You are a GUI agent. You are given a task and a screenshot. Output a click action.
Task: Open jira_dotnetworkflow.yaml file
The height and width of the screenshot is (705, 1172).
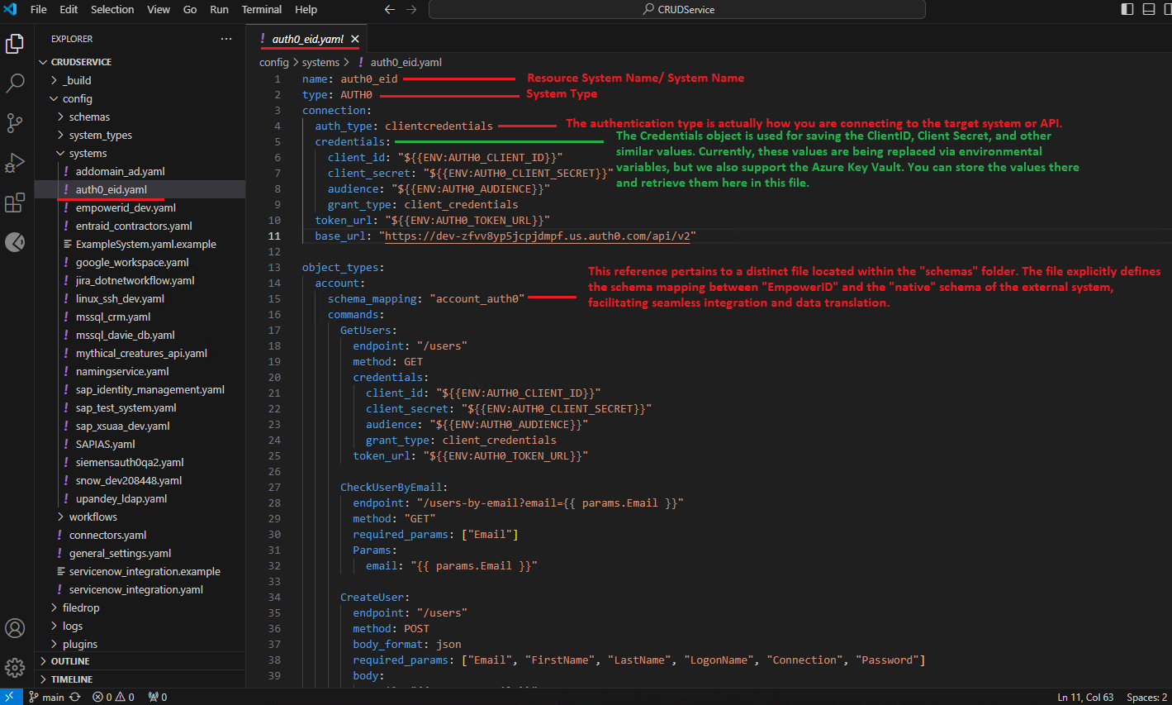coord(140,280)
